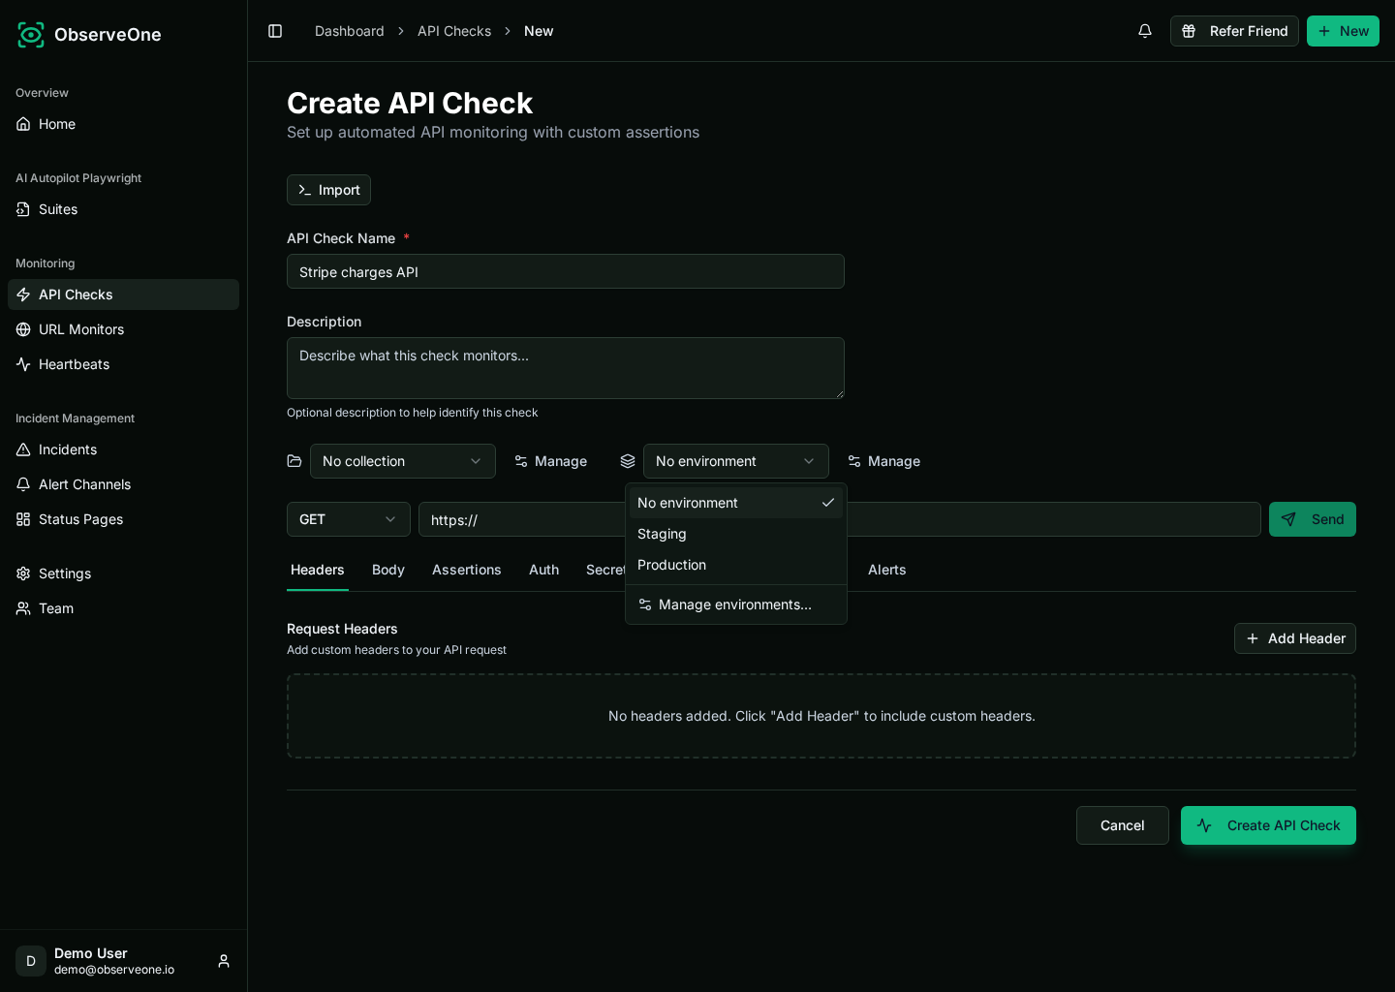The image size is (1395, 992).
Task: Click Manage next to the environment selector
Action: (x=883, y=461)
